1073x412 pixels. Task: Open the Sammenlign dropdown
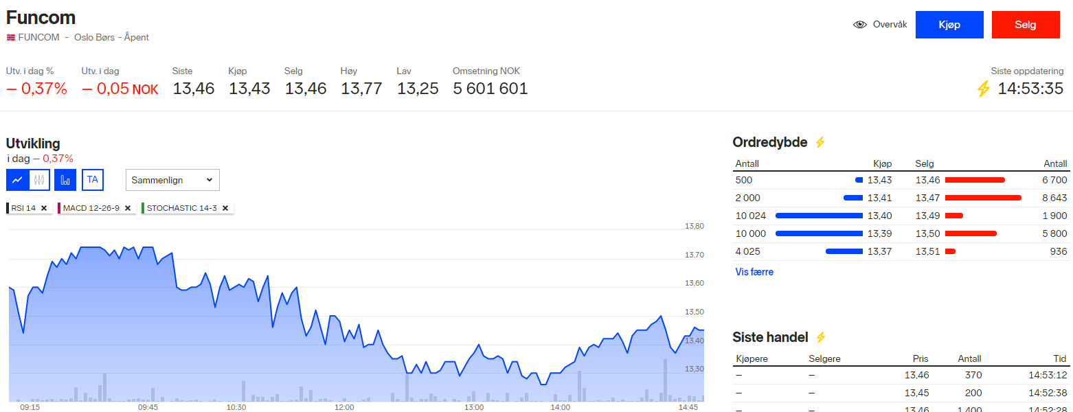coord(172,180)
